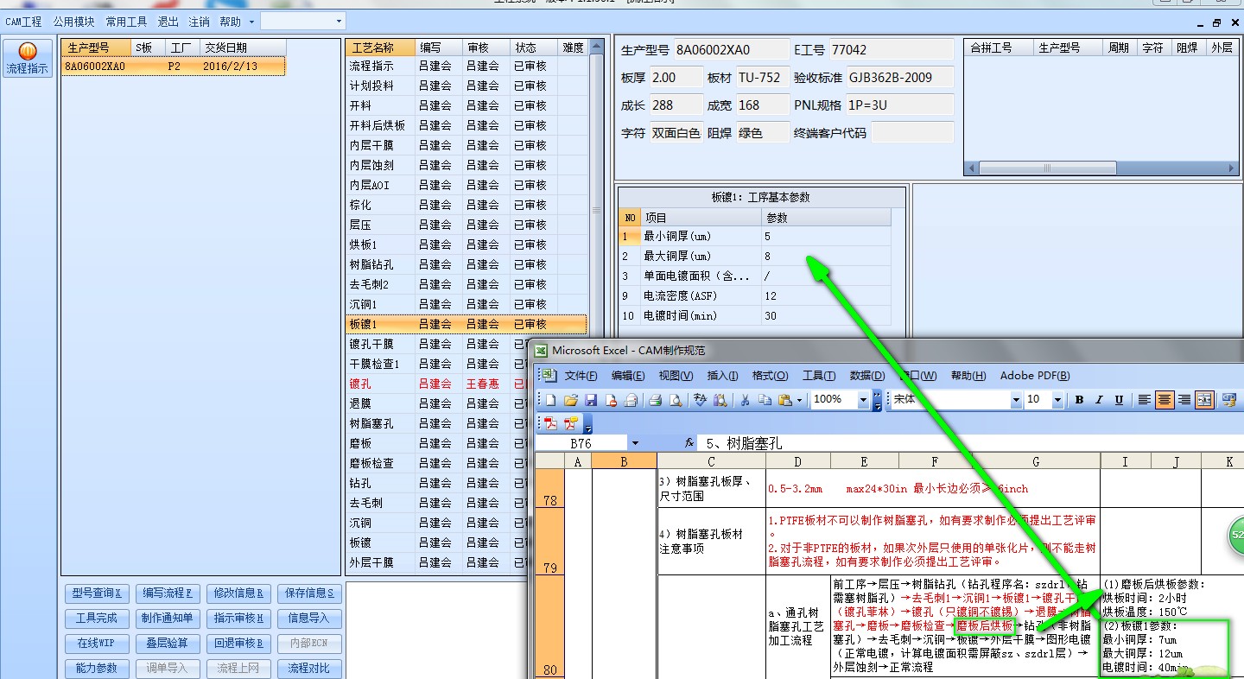The width and height of the screenshot is (1244, 679).
Task: Click 指示审核 button
Action: tap(238, 619)
